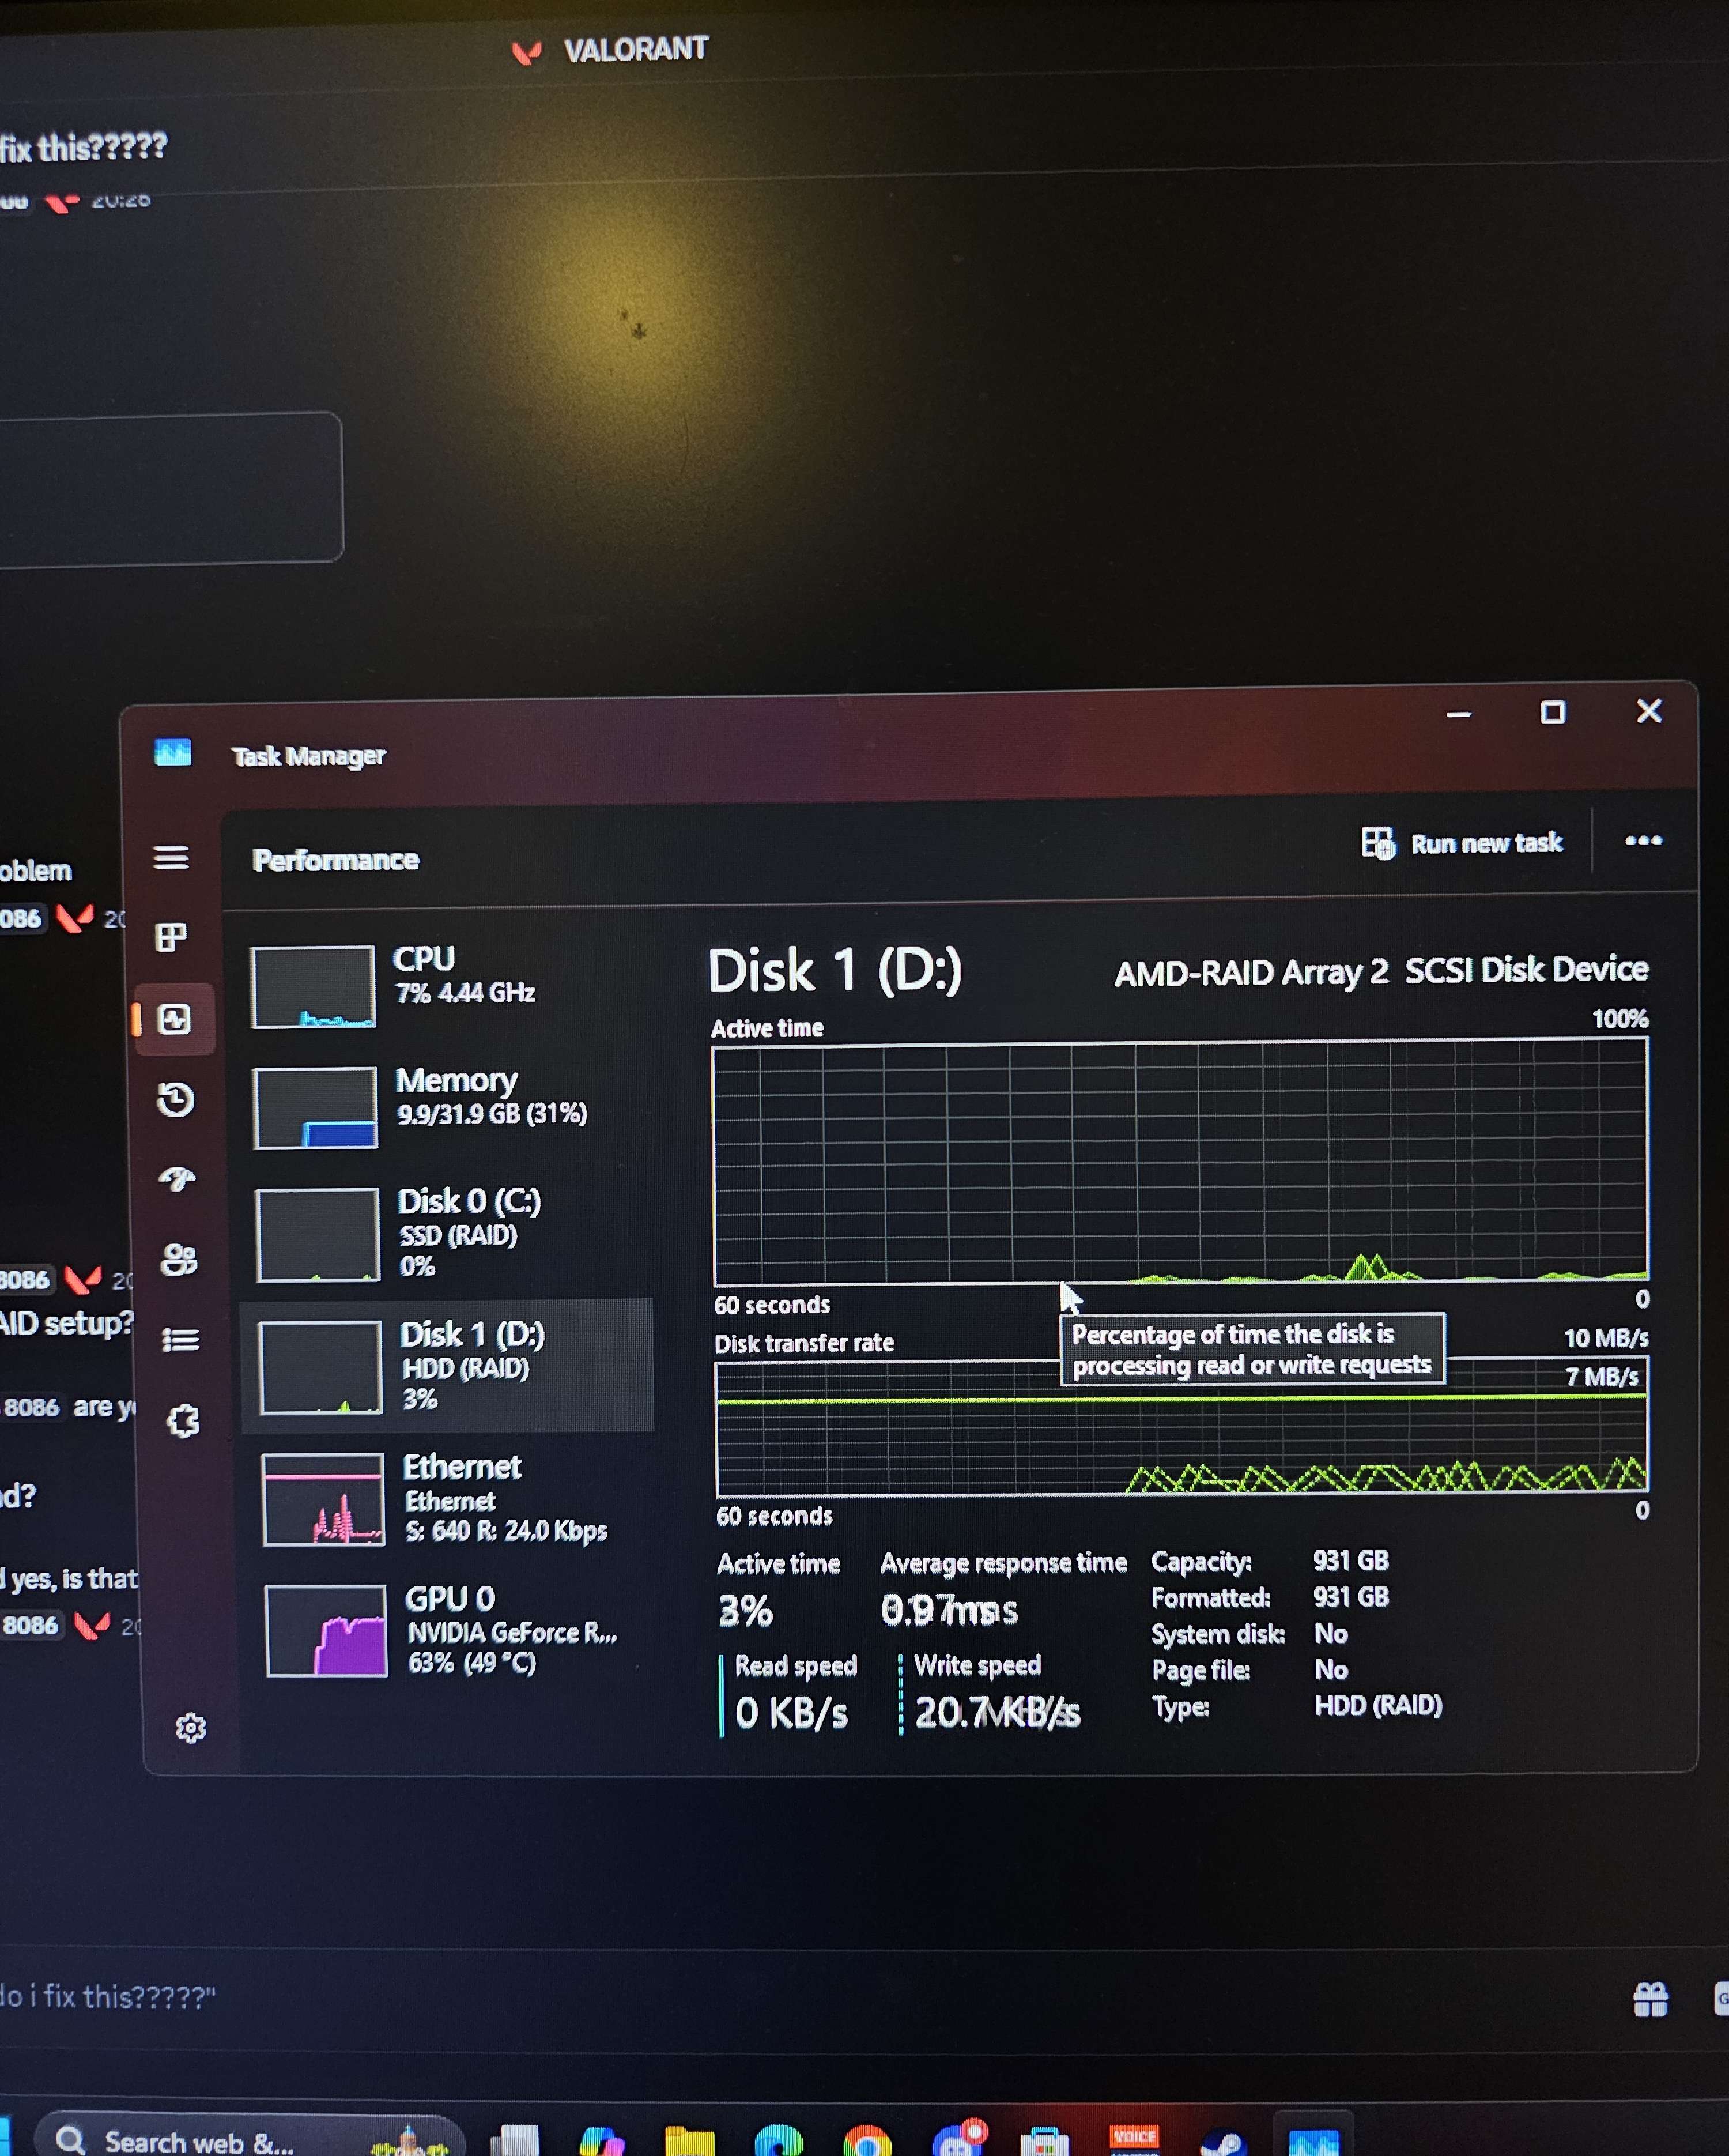Open Task Manager hamburger navigation menu
The width and height of the screenshot is (1729, 2156).
tap(171, 858)
